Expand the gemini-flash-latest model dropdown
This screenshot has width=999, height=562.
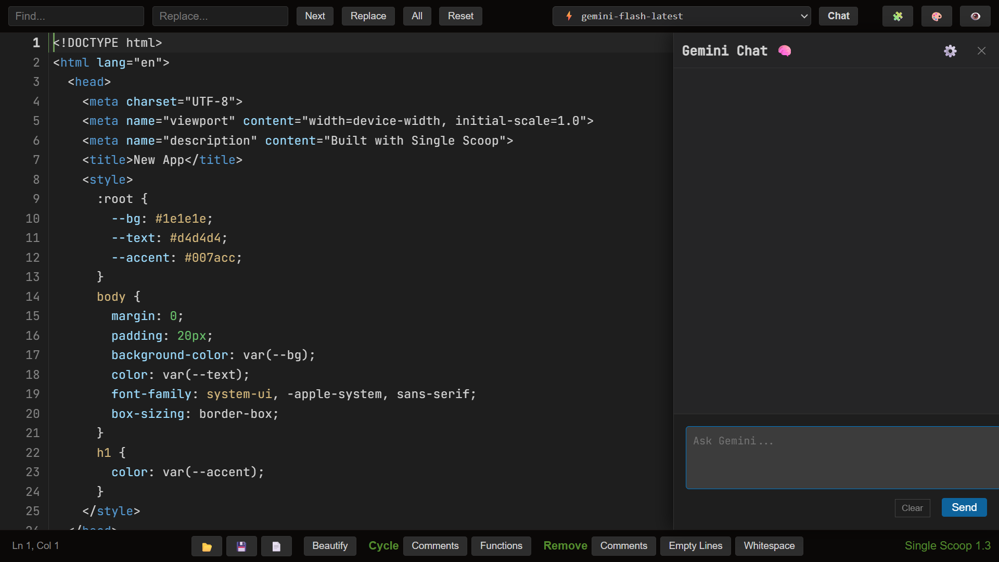pyautogui.click(x=682, y=16)
